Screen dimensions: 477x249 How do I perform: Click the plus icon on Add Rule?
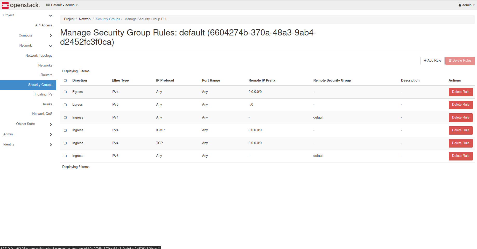425,61
